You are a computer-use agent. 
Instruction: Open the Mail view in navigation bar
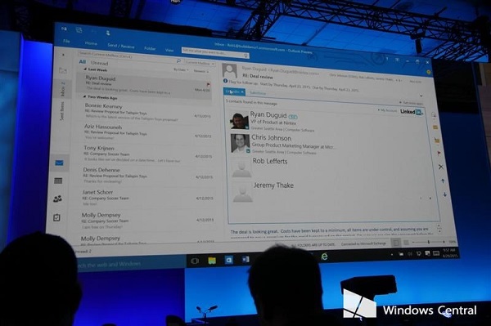coord(59,163)
